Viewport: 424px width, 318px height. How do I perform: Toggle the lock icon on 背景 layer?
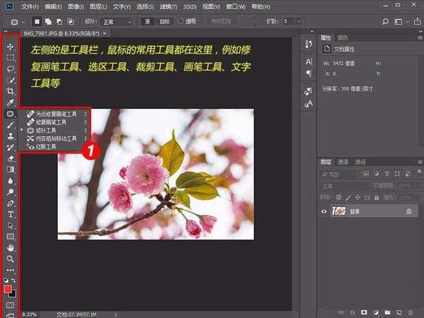click(x=408, y=211)
